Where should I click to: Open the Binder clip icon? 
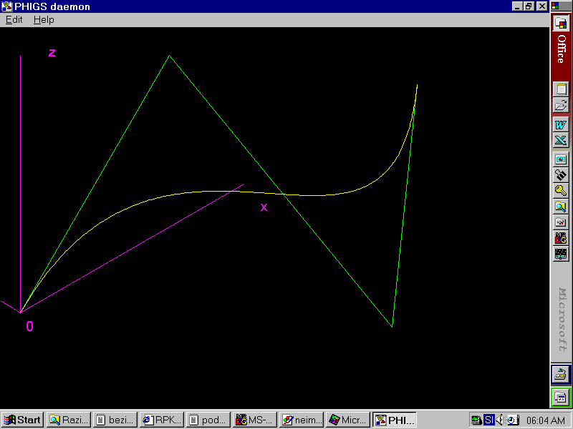(561, 175)
